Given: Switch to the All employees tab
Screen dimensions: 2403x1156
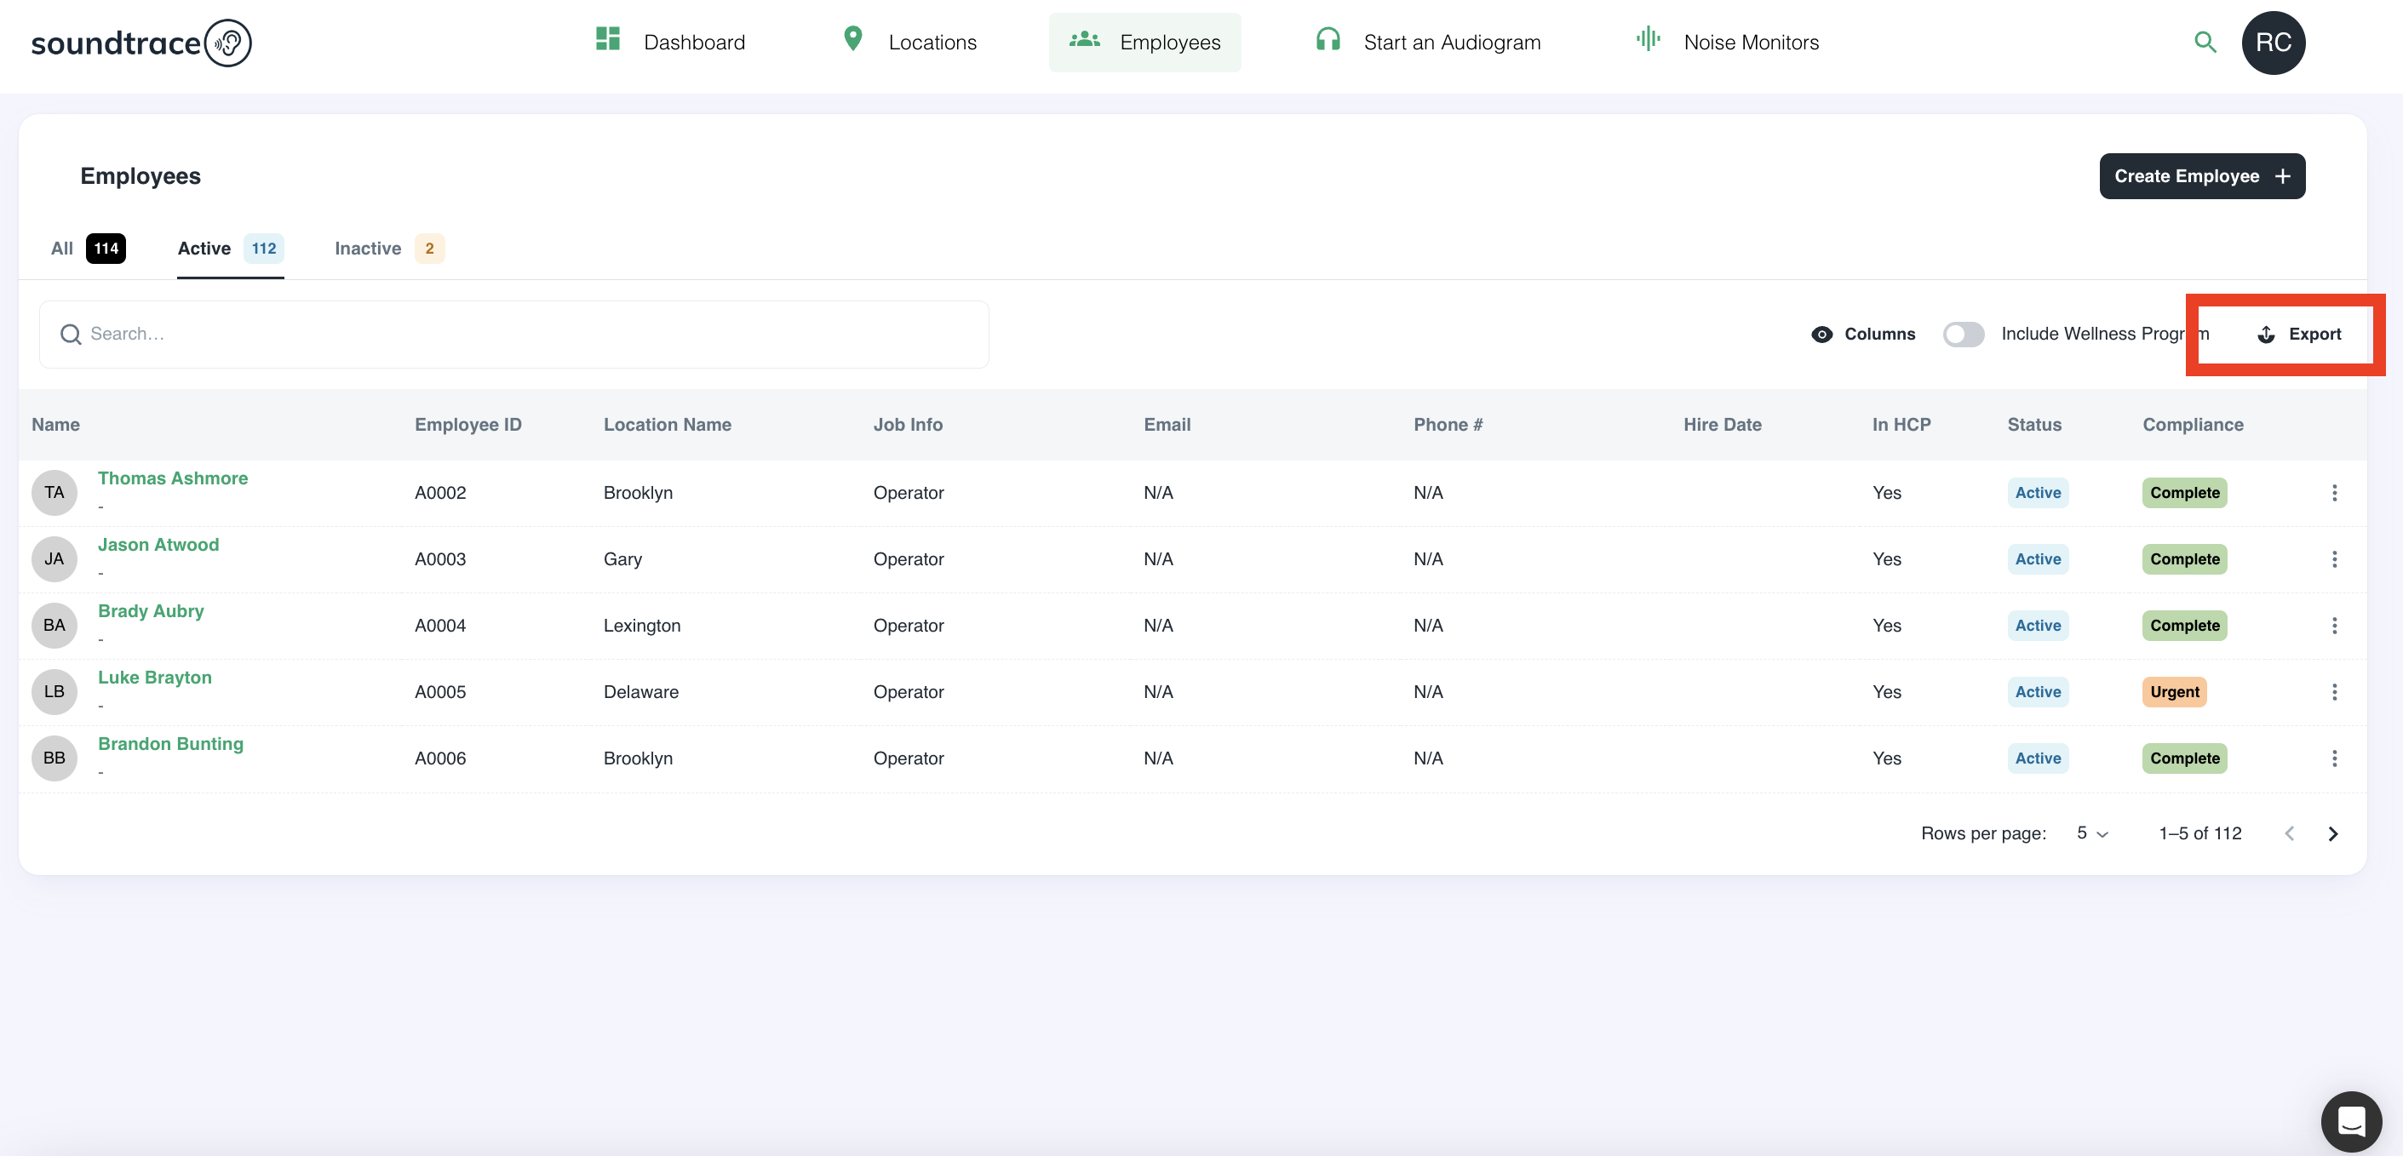Looking at the screenshot, I should pos(88,248).
